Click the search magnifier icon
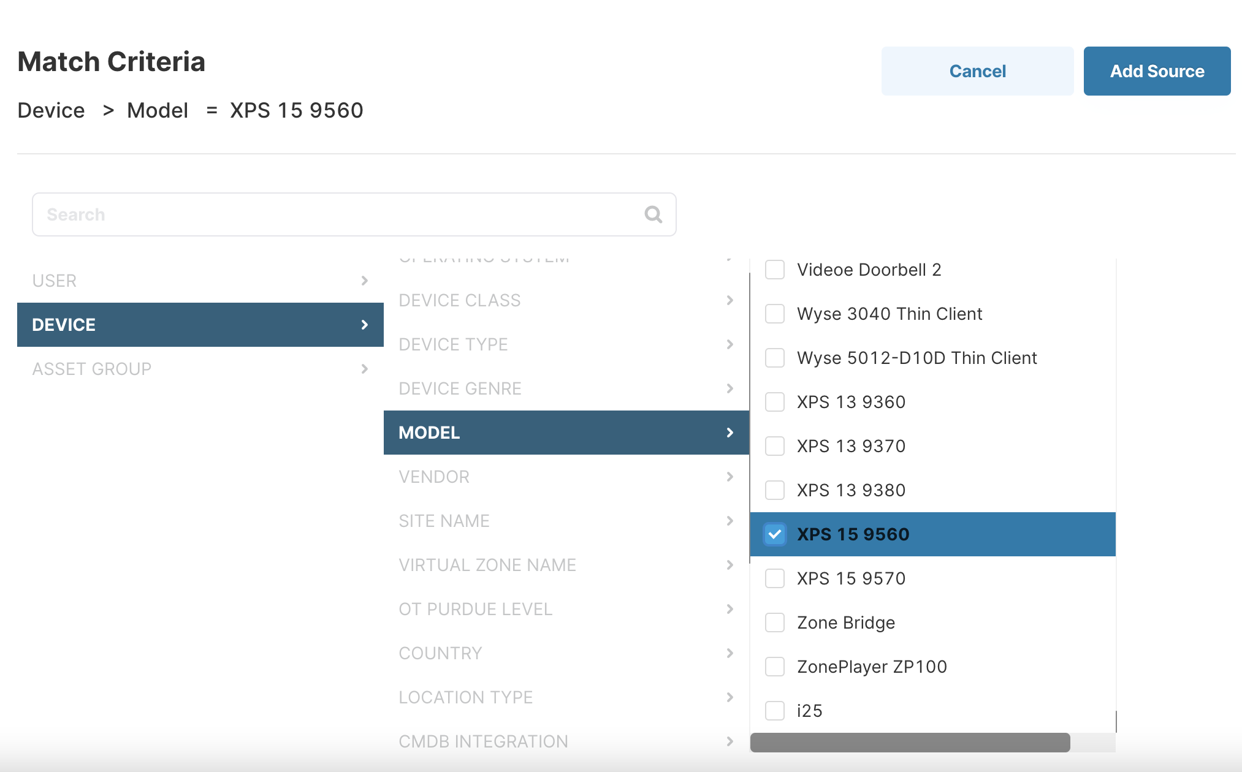Image resolution: width=1242 pixels, height=772 pixels. (653, 214)
